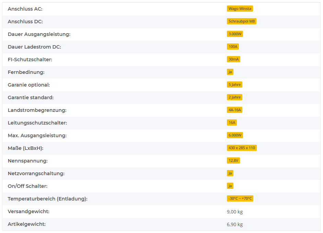Select the 'On/Off Schalter:' label
Image resolution: width=323 pixels, height=233 pixels.
(27, 186)
